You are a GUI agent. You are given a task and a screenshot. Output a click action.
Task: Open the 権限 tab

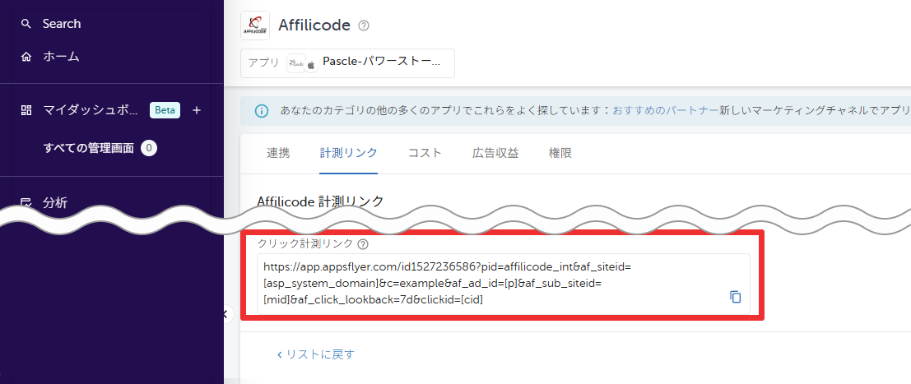tap(560, 154)
